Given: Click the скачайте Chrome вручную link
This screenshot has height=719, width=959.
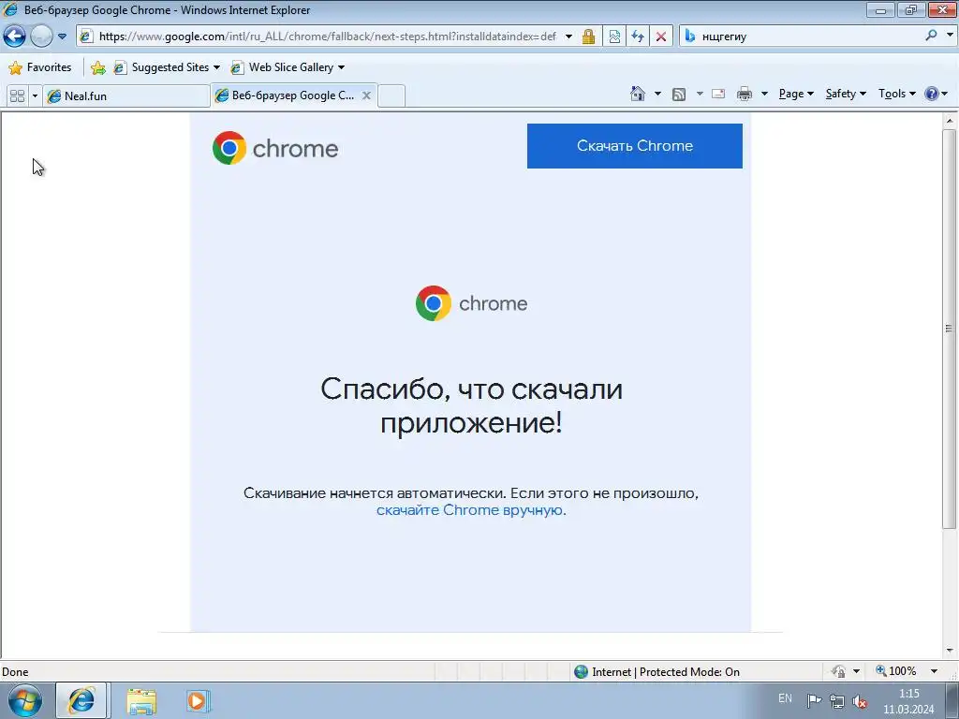Looking at the screenshot, I should [469, 510].
